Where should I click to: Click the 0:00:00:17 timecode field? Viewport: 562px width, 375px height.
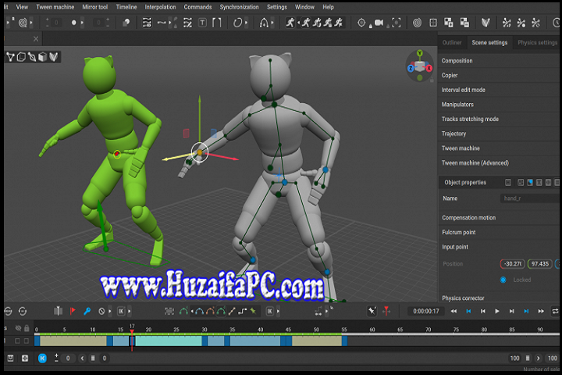[x=426, y=311]
